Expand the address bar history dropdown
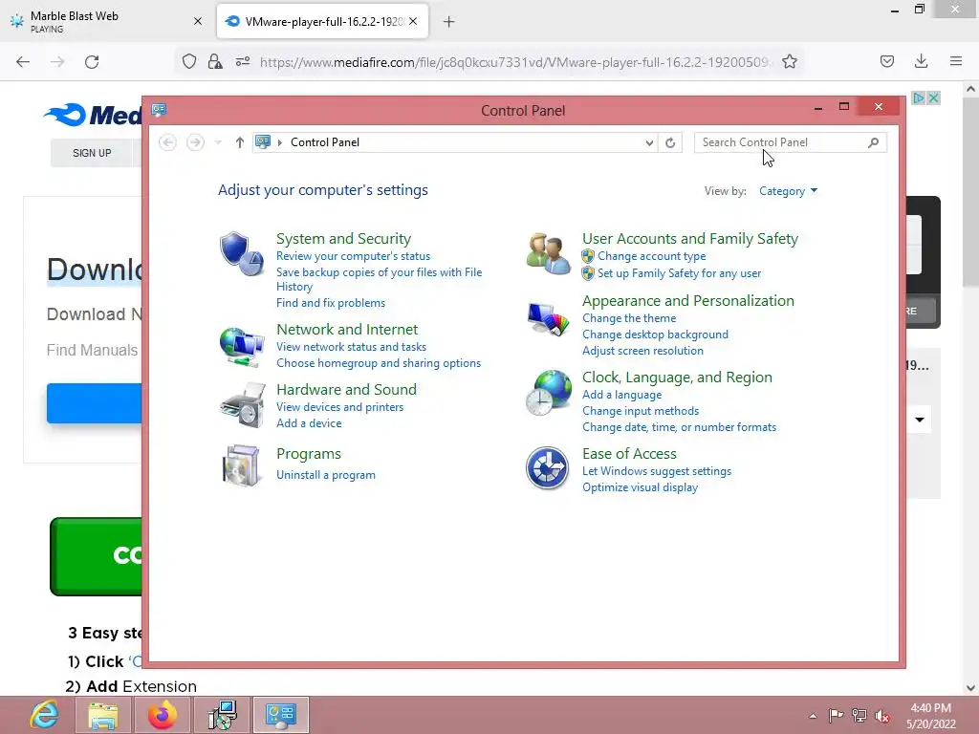The height and width of the screenshot is (734, 979). (649, 142)
